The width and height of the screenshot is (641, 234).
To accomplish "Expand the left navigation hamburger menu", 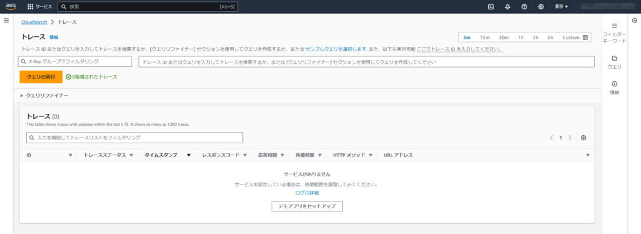I will point(6,20).
